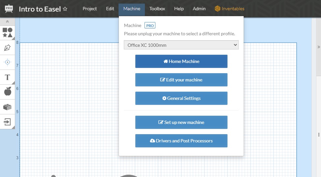Select the Text tool

click(7, 77)
